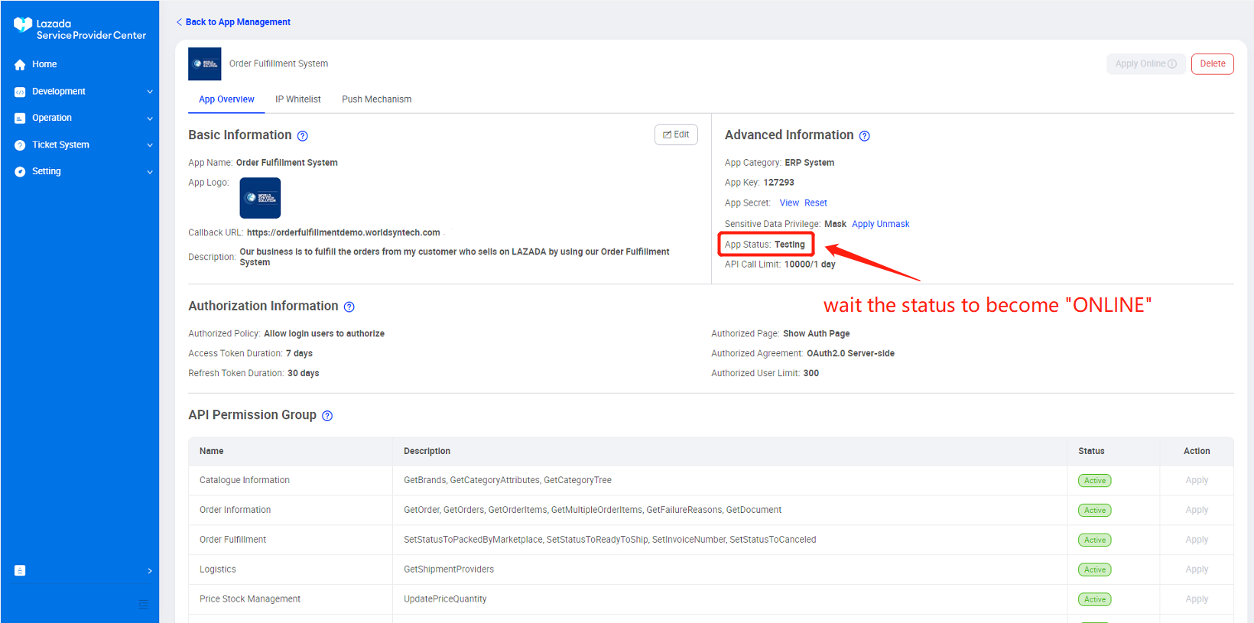
Task: Click the App Status value Testing
Action: point(790,245)
